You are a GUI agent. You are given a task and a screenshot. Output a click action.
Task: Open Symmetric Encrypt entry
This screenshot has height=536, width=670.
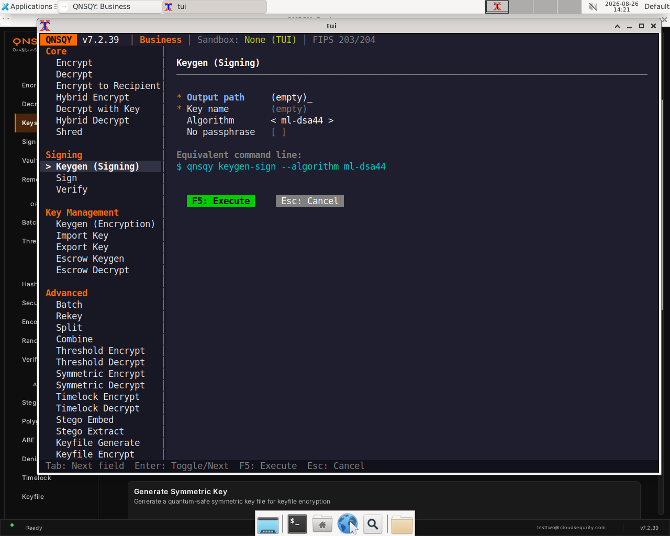(100, 374)
